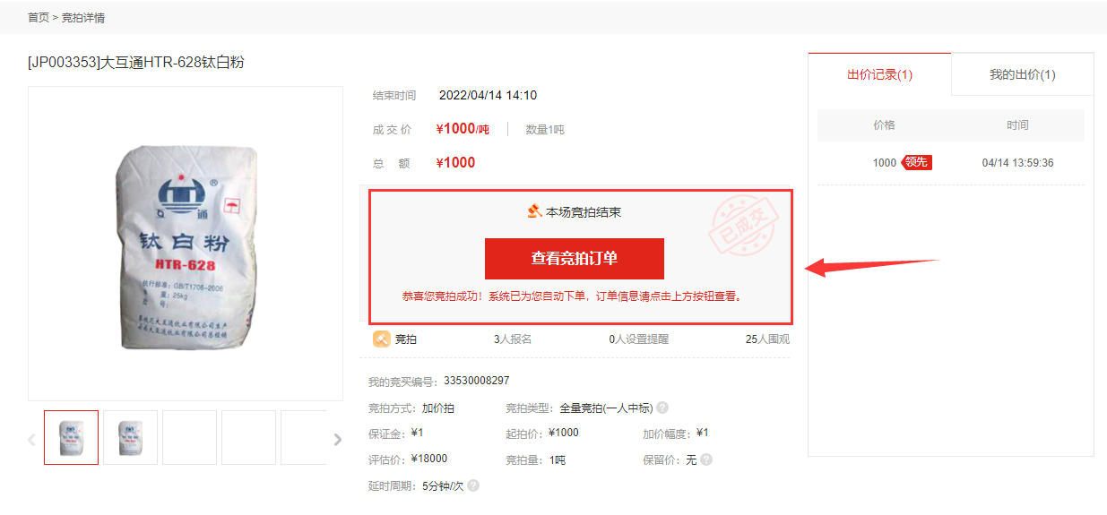Screen dimensions: 1107x515
Task: Click the 恭喜您竞拍成功 notice text
Action: pyautogui.click(x=573, y=296)
